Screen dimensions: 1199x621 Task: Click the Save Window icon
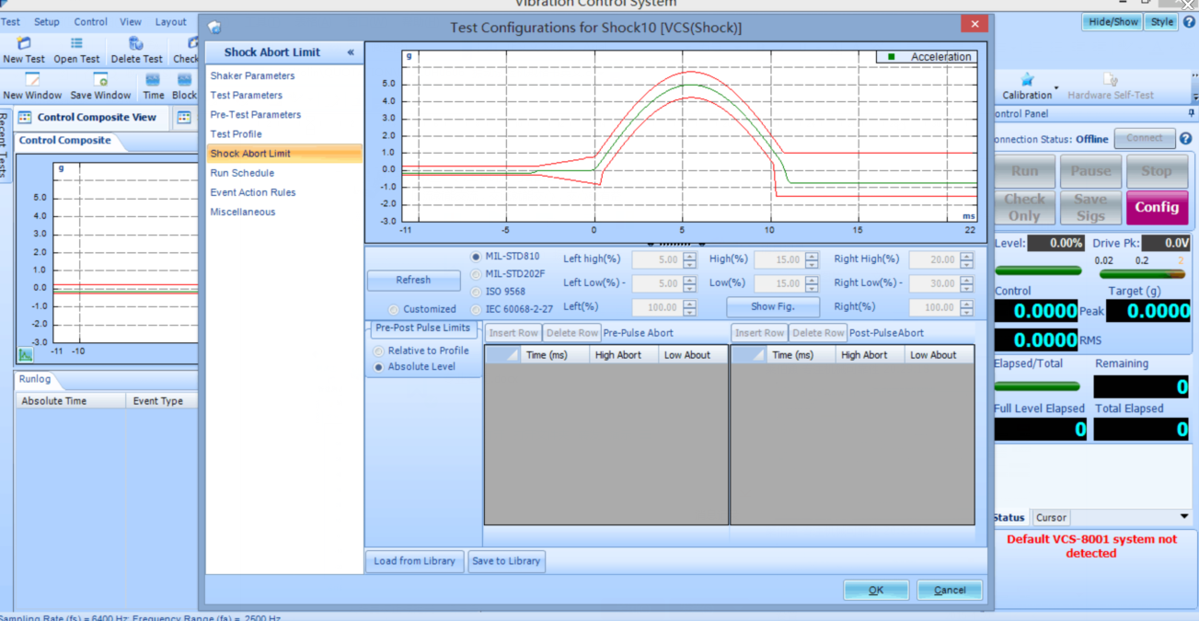point(100,80)
